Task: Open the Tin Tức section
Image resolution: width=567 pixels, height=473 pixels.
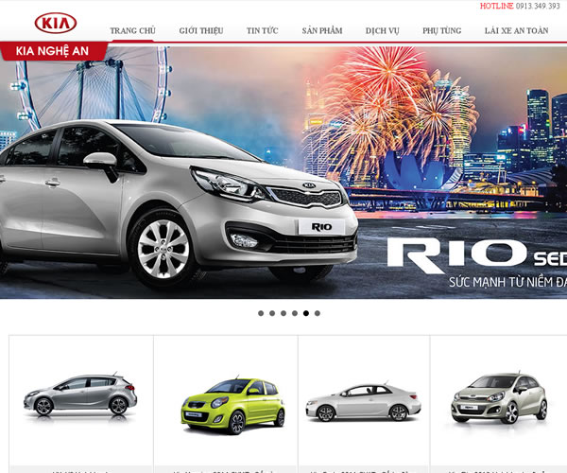Action: tap(263, 30)
